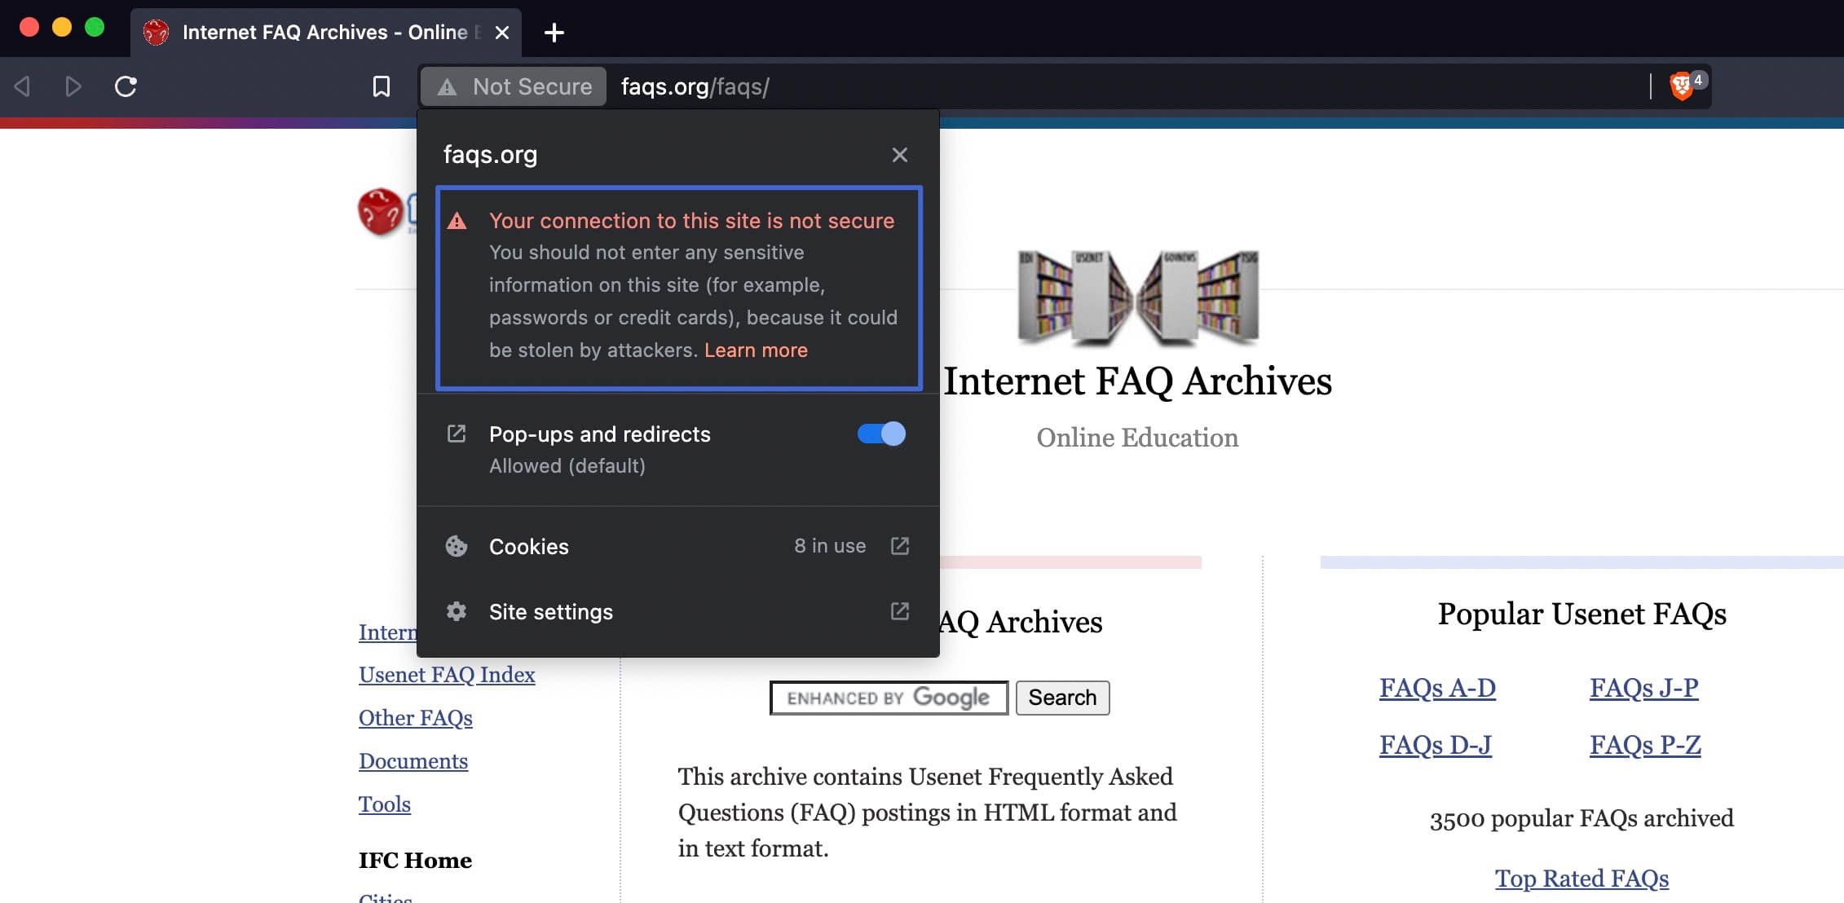Open the Brave Shields panel
1844x903 pixels.
point(1681,86)
